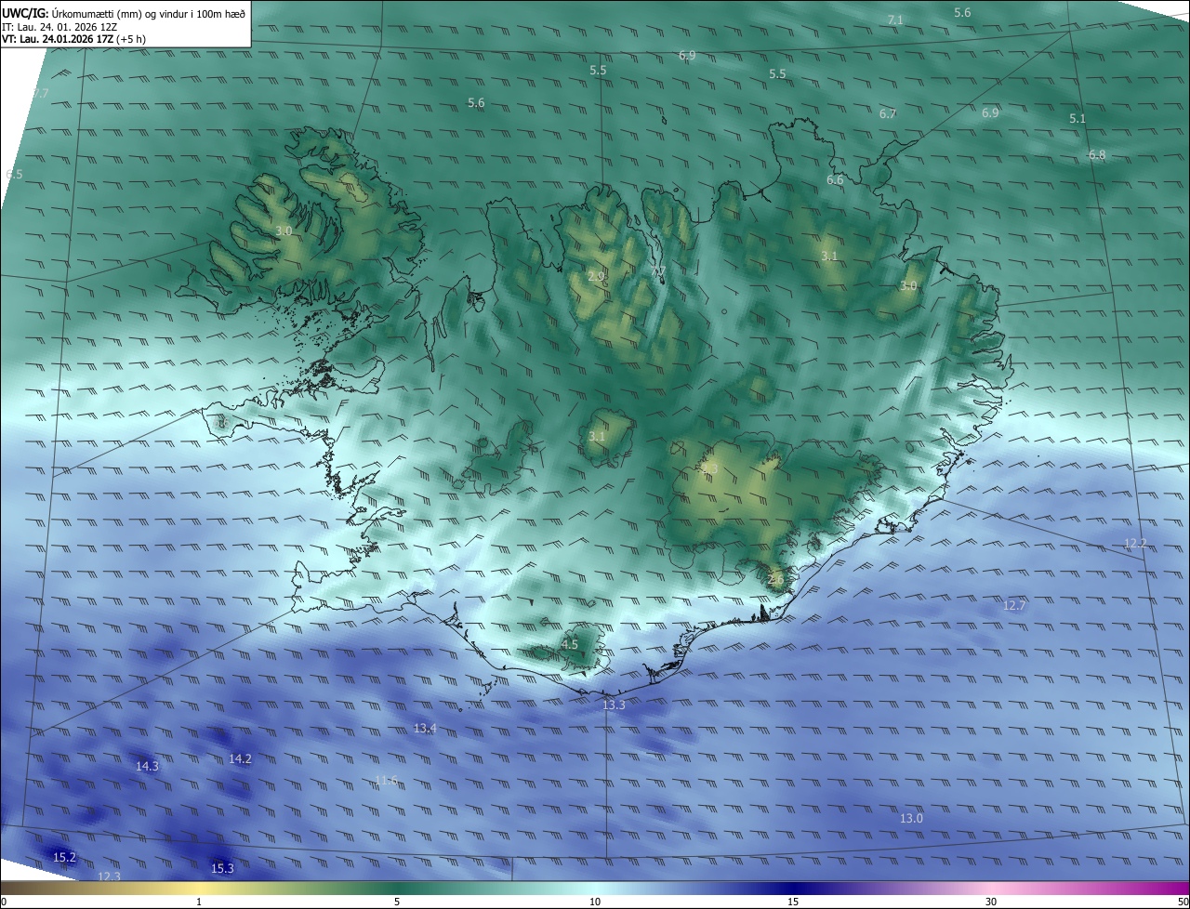Click the initial time line 'IT: Lau. 24. 01. 2026 12Z'

tap(59, 27)
